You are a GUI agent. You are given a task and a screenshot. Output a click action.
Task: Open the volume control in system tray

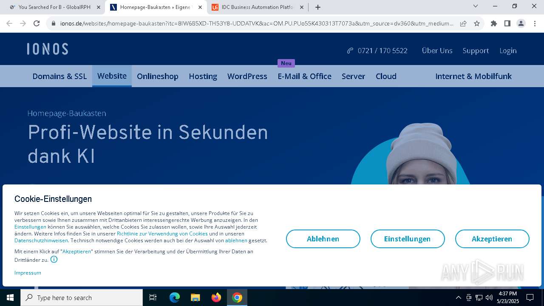489,297
